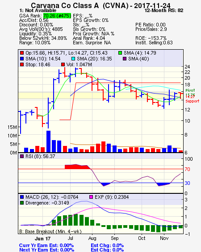Click the Nov date axis label
The image size is (201, 252).
164,238
